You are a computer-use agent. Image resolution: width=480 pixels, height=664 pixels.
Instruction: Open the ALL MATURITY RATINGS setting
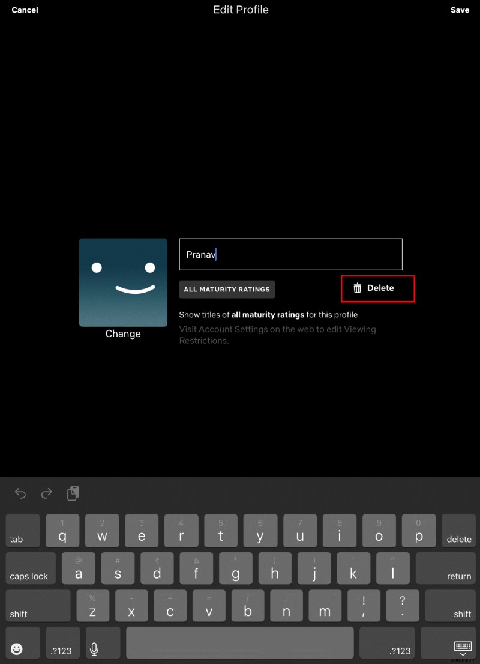click(227, 289)
